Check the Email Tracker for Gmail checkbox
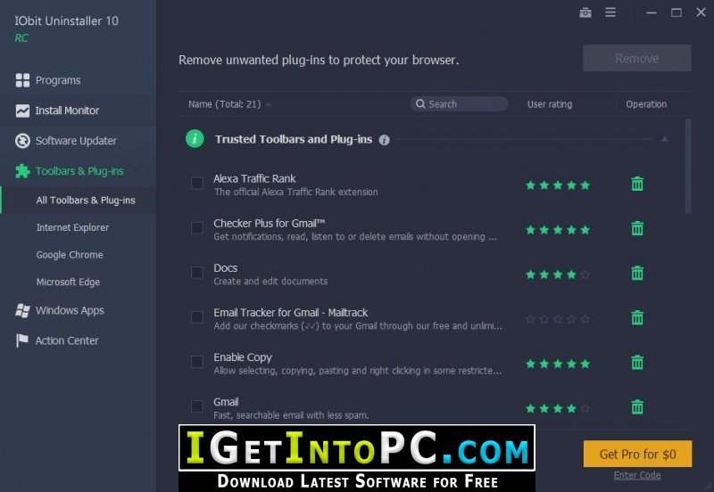 tap(196, 317)
